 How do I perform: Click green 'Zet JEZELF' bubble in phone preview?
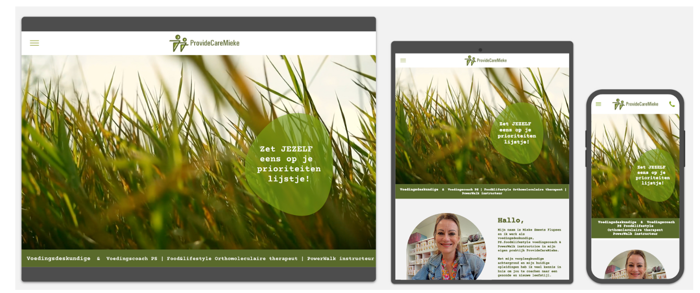tap(653, 175)
